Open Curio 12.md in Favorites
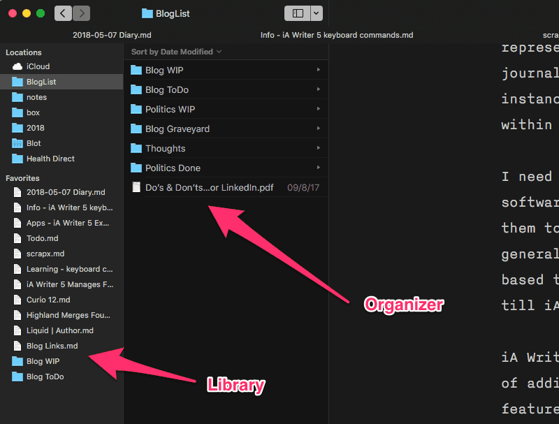This screenshot has width=559, height=424. click(x=61, y=300)
